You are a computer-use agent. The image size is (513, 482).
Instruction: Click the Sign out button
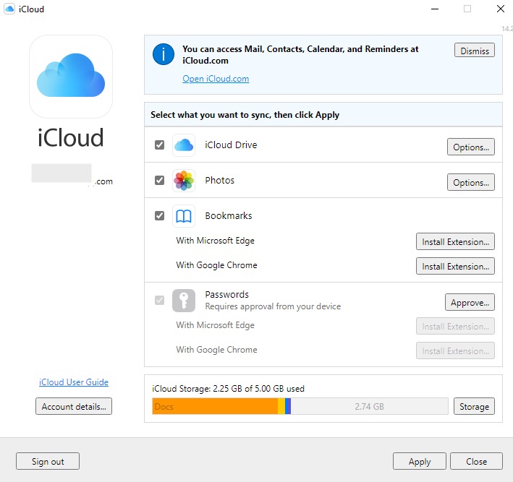point(48,461)
